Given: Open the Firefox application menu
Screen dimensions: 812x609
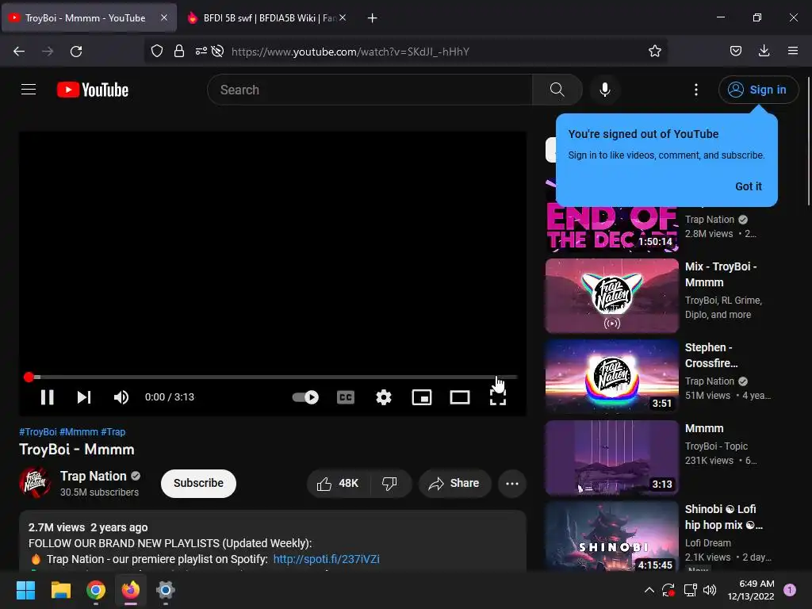Looking at the screenshot, I should 793,52.
